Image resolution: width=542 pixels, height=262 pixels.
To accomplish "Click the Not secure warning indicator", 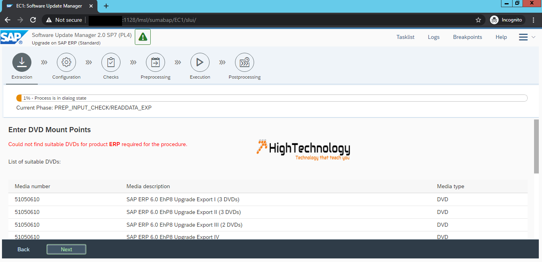I will click(64, 20).
